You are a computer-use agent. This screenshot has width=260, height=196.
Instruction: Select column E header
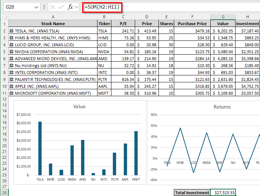[x=166, y=17]
